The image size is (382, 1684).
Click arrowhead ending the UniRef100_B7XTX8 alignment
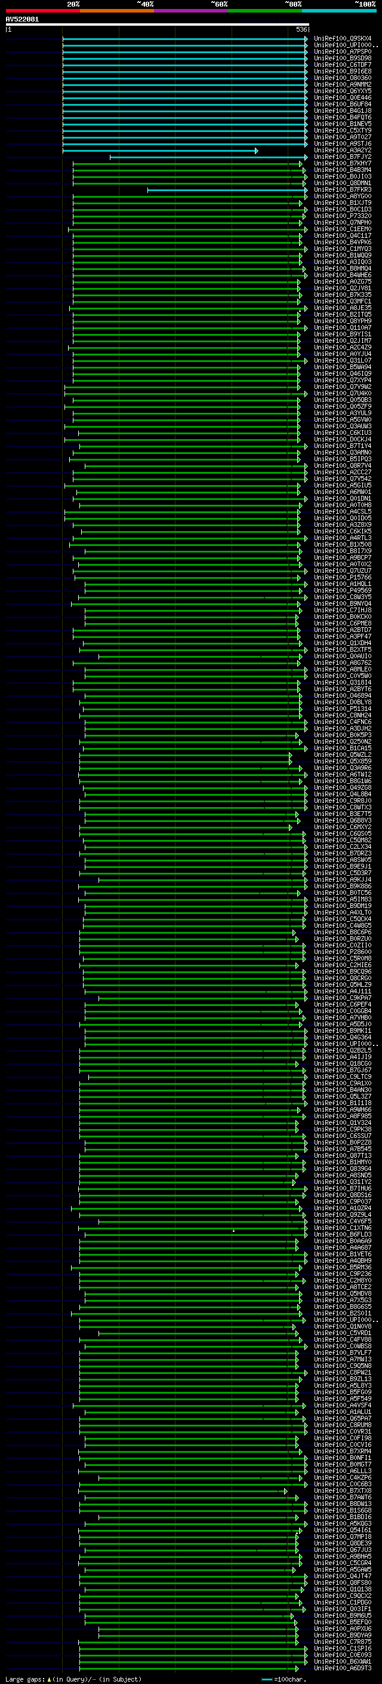tap(285, 1491)
